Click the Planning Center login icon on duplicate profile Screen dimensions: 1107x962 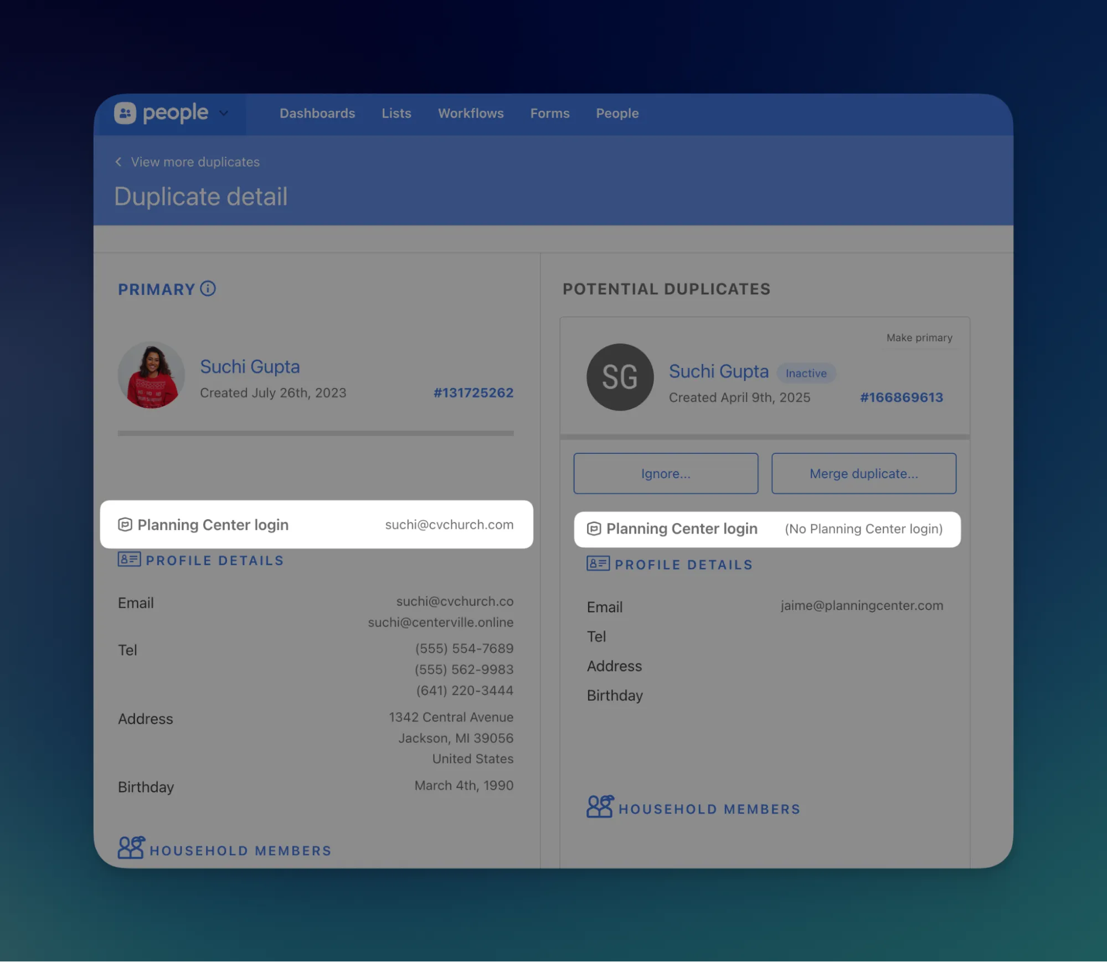click(x=594, y=529)
